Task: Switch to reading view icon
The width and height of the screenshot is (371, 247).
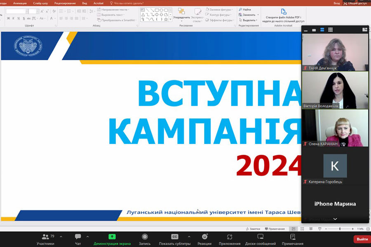Action: point(311,229)
